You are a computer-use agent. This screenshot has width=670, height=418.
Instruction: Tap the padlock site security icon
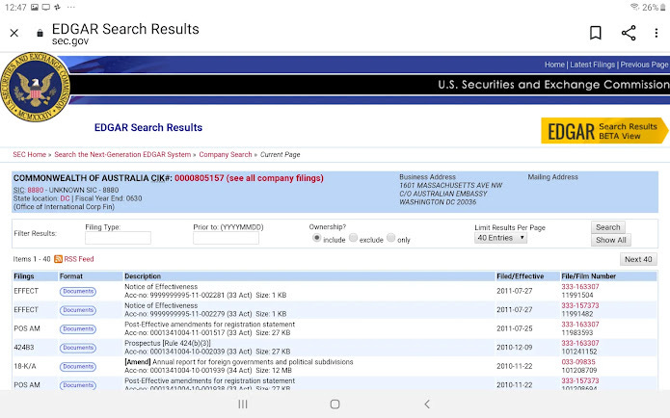[x=40, y=33]
